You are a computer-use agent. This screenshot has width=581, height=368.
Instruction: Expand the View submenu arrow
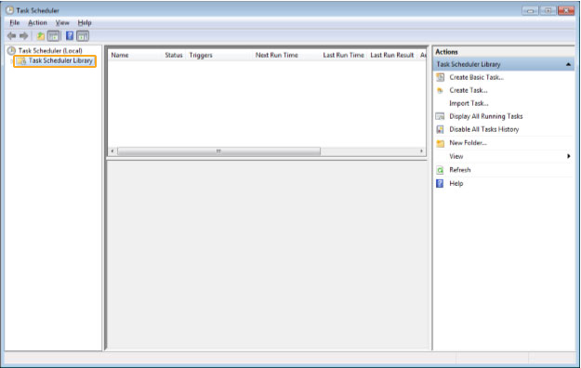coord(568,156)
